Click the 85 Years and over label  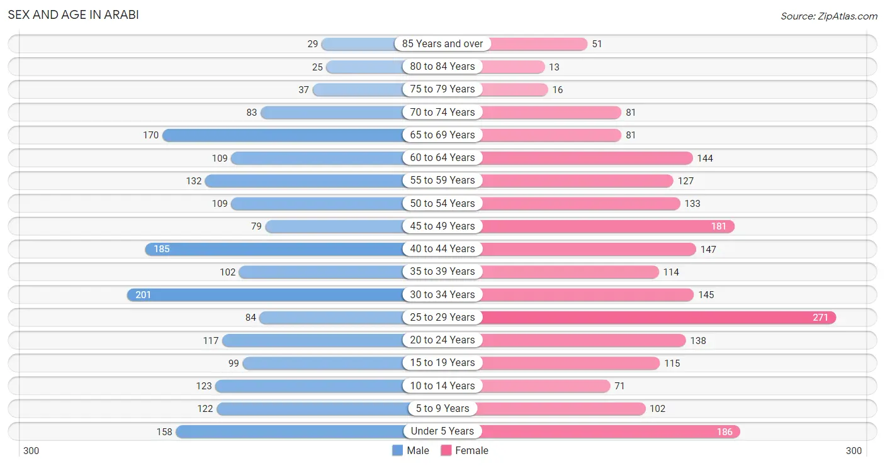(442, 44)
